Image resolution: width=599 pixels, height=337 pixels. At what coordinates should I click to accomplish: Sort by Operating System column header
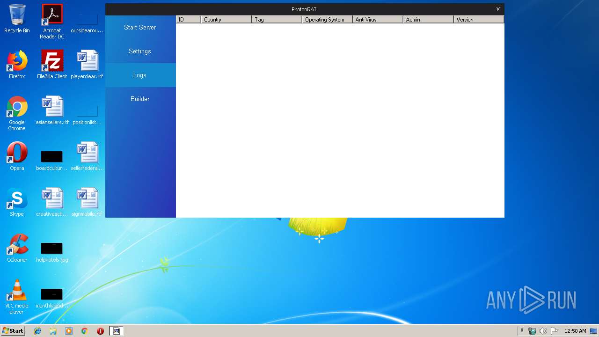pos(328,20)
